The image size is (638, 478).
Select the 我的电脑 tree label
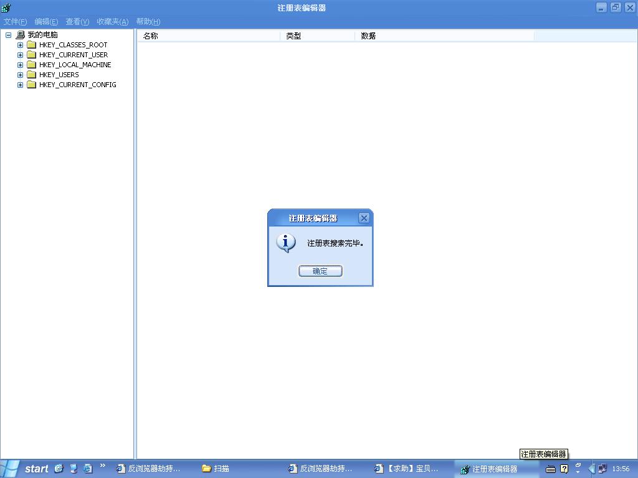[43, 35]
